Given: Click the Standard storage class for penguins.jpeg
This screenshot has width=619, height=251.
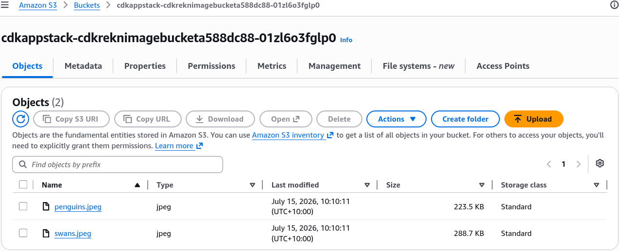Looking at the screenshot, I should [x=516, y=207].
